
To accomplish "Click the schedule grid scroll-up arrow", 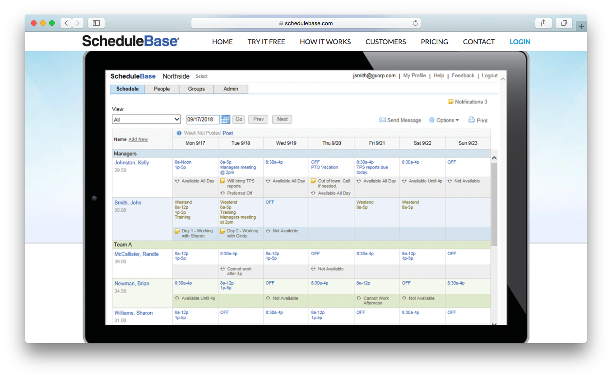I will (x=494, y=158).
